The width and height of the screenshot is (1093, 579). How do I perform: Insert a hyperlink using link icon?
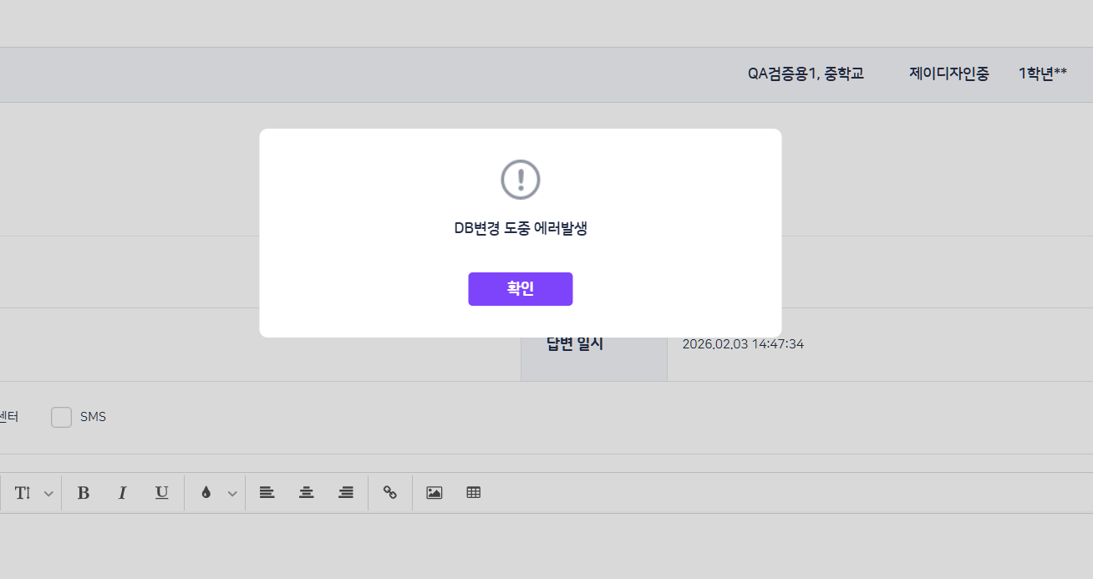tap(389, 493)
